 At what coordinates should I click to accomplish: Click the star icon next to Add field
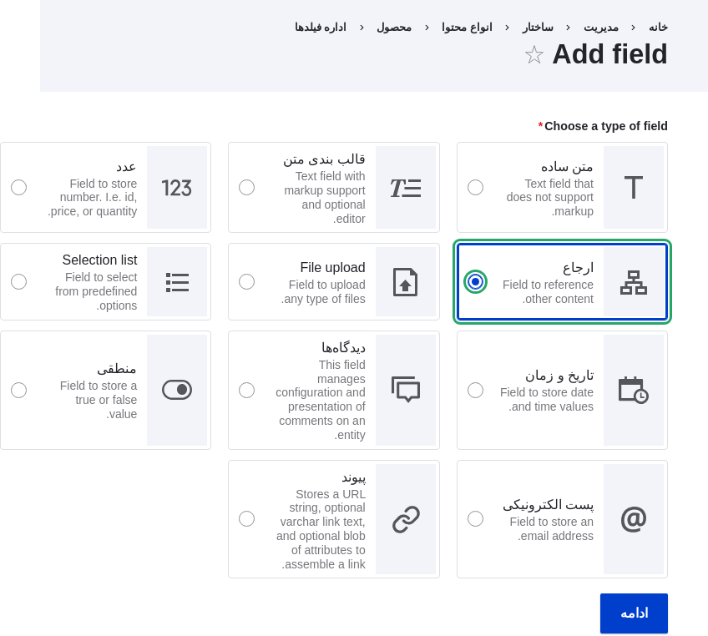click(x=534, y=55)
